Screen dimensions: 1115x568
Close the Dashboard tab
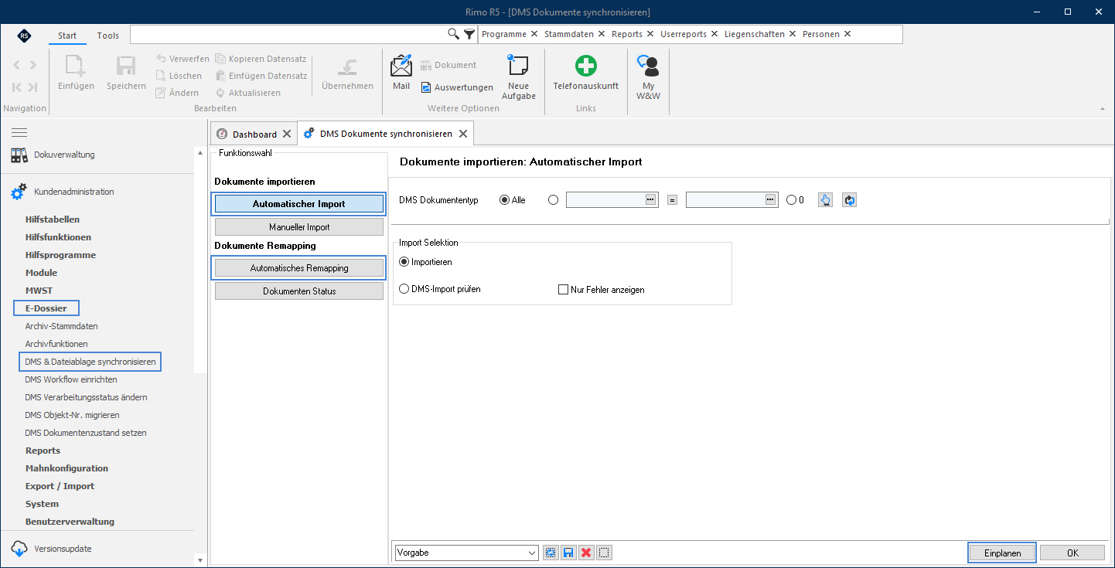pos(287,134)
